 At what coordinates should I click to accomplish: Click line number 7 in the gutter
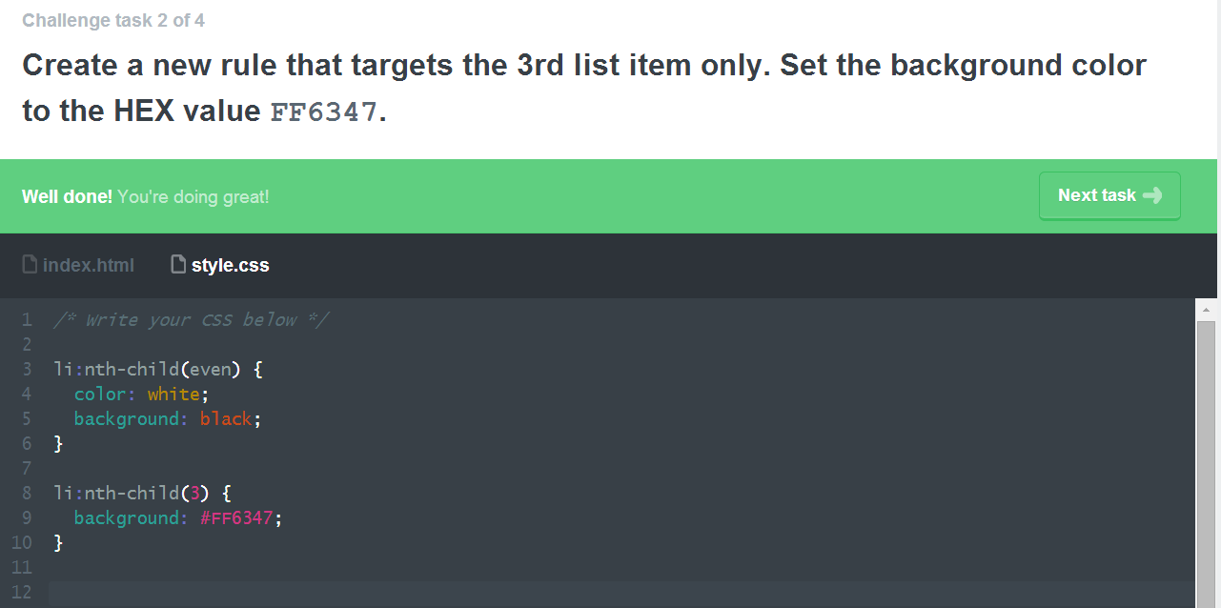pyautogui.click(x=27, y=468)
